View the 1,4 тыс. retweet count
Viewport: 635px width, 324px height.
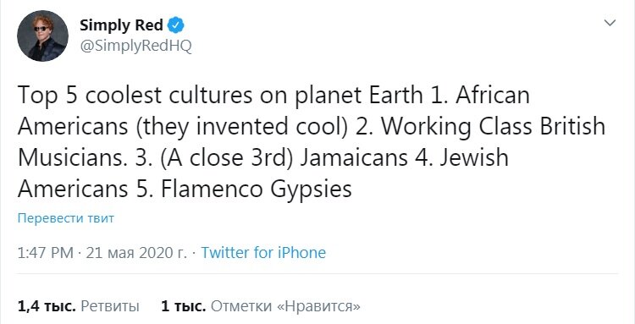(47, 306)
